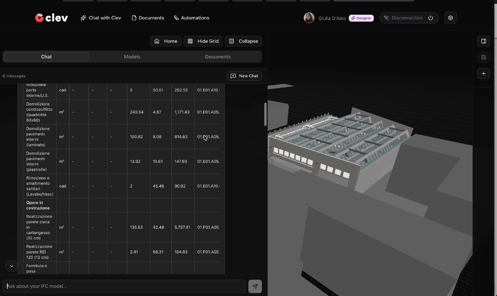Click the plus icon in viewer sidebar

click(483, 73)
